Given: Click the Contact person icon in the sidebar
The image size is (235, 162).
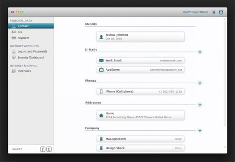Looking at the screenshot, I should (14, 26).
